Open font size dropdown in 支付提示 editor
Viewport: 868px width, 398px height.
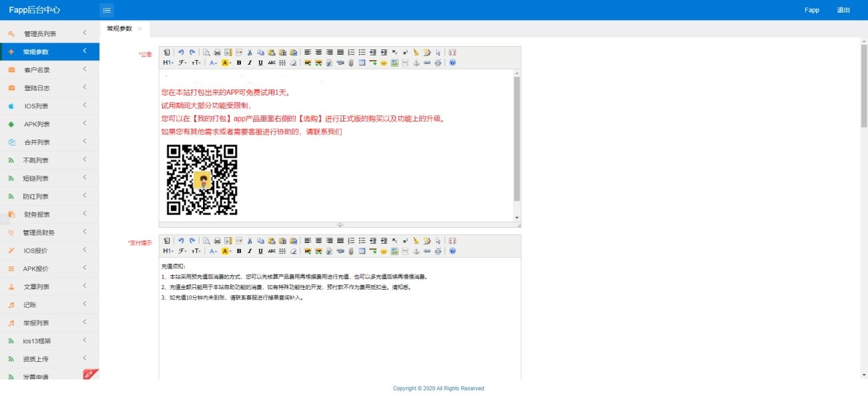tap(196, 251)
